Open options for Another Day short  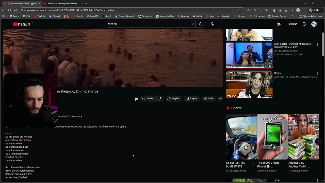(x=316, y=164)
